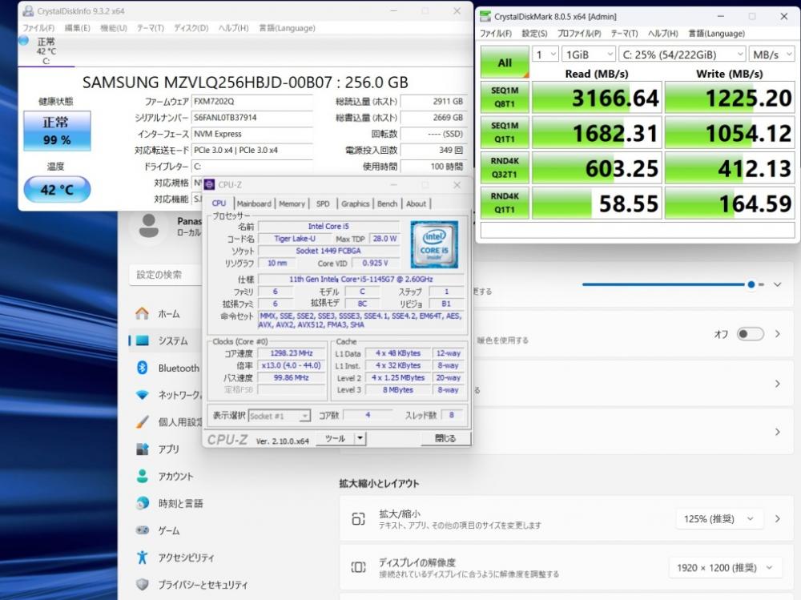
Task: Open the テーマ menu in CrystalDiskInfo
Action: 151,28
